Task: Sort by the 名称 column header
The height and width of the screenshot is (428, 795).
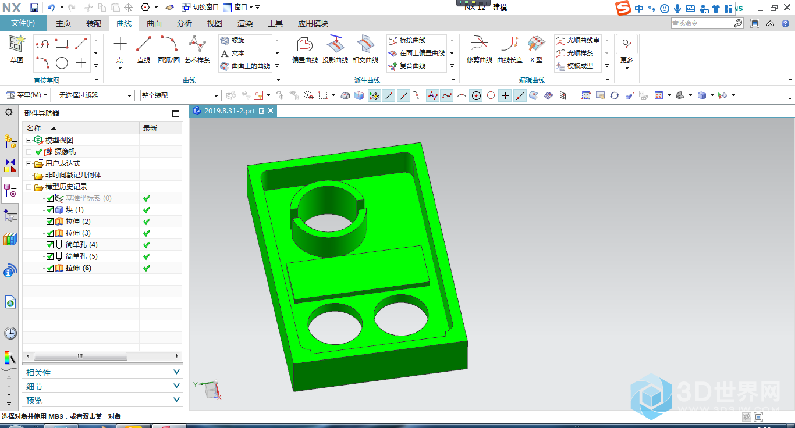Action: pos(81,128)
